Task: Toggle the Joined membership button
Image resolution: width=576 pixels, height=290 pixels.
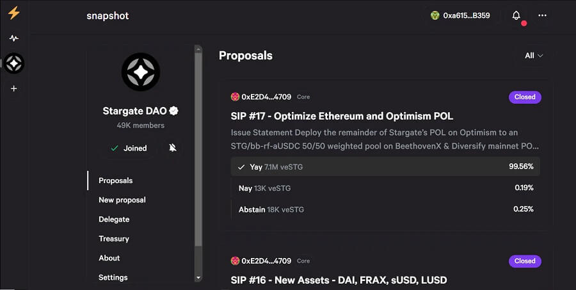Action: click(129, 148)
